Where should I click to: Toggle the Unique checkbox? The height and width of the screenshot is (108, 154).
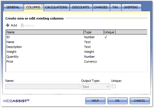pyautogui.click(x=113, y=86)
